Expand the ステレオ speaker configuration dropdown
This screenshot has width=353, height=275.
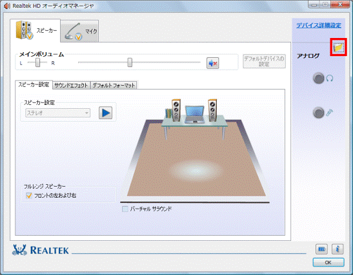click(57, 113)
